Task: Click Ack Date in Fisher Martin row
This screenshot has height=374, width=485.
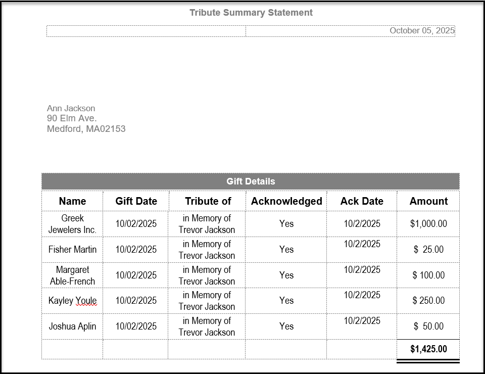Action: pos(362,250)
